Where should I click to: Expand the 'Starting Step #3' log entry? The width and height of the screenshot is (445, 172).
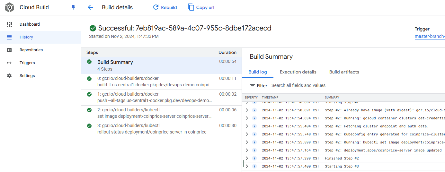click(x=247, y=166)
